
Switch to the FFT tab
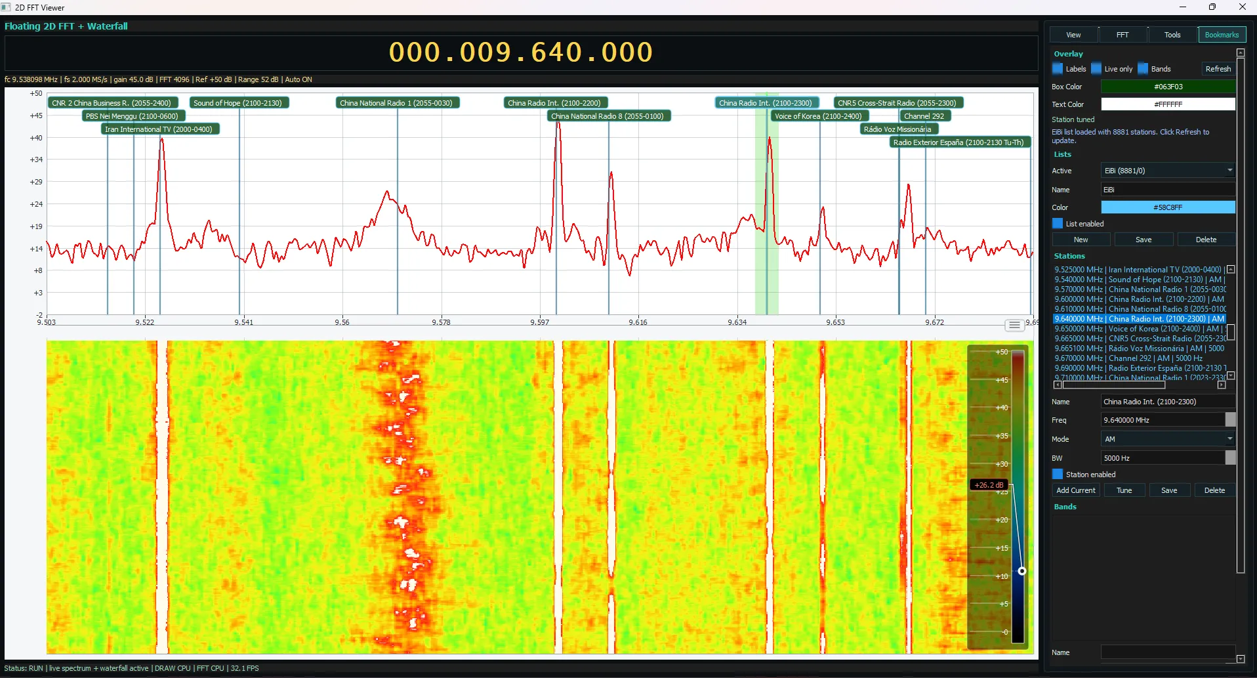coord(1123,35)
